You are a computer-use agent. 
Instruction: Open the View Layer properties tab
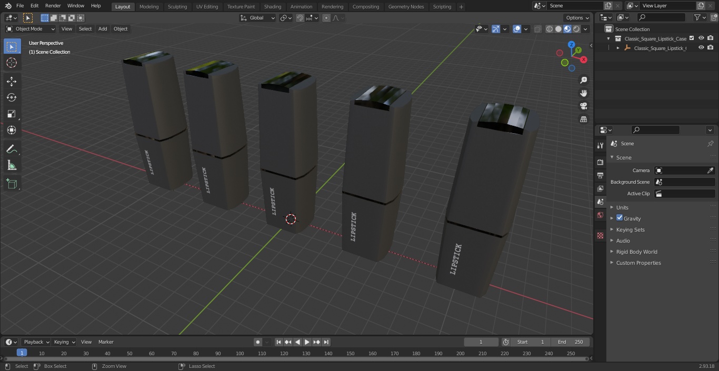(x=600, y=188)
